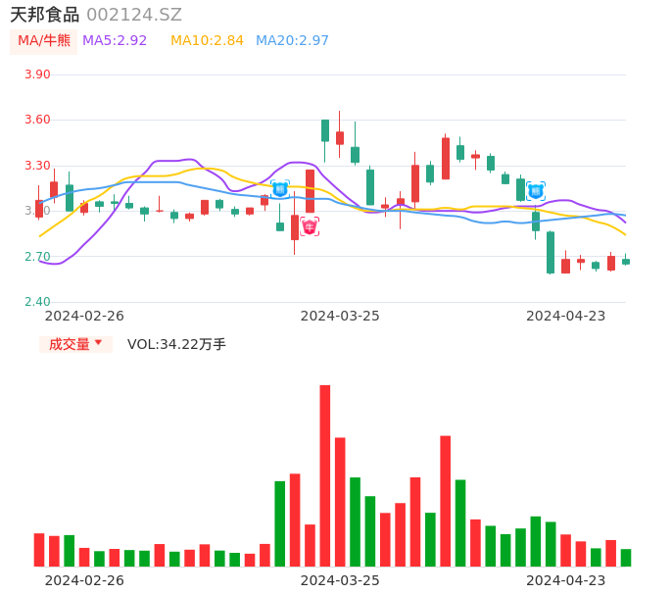The height and width of the screenshot is (594, 672).
Task: Open the 成交量 indicator dropdown arrow
Action: pyautogui.click(x=98, y=343)
